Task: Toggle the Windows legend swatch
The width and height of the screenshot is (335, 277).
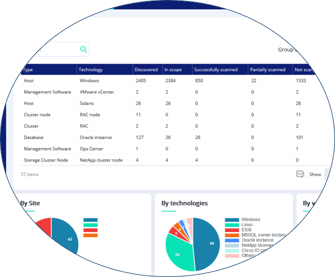Action: 231,220
